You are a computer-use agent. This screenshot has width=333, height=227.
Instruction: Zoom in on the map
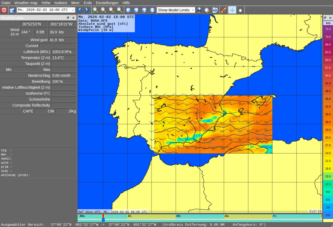coord(96,10)
